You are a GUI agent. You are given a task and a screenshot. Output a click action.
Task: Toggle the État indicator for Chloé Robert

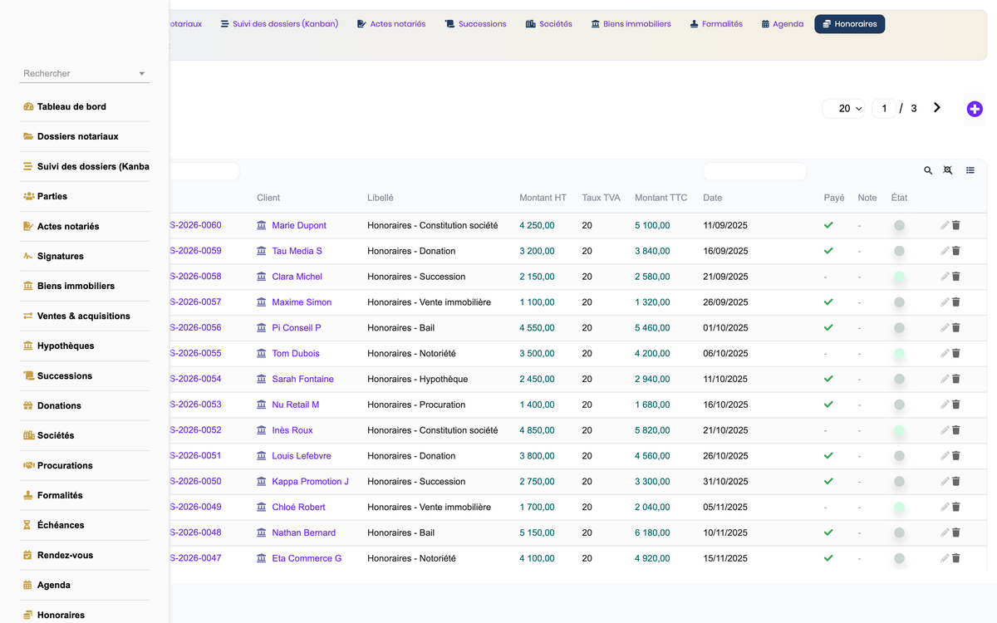tap(899, 508)
